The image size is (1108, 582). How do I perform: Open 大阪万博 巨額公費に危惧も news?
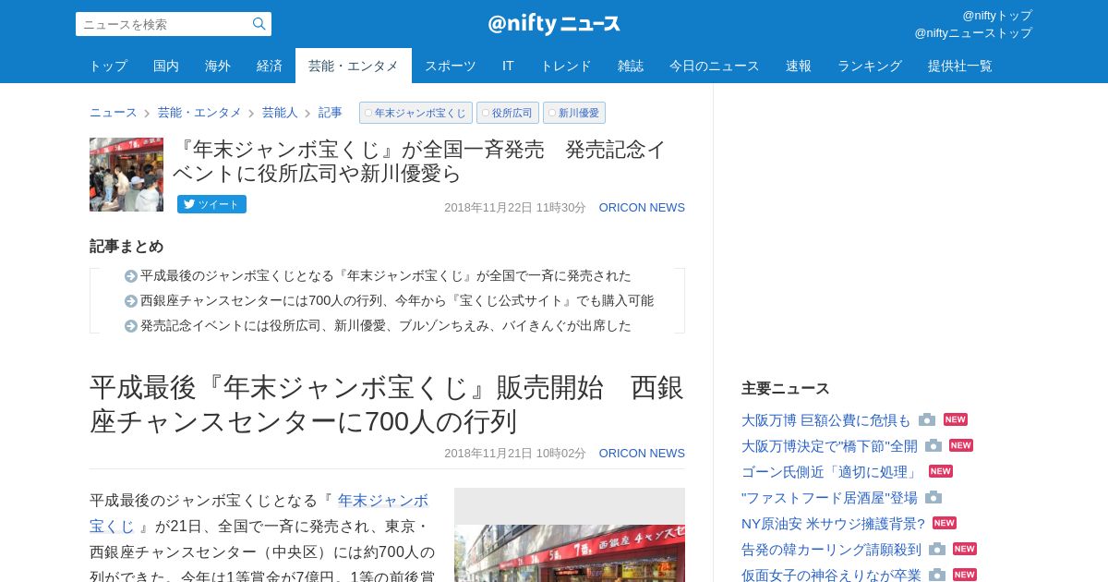tap(825, 419)
